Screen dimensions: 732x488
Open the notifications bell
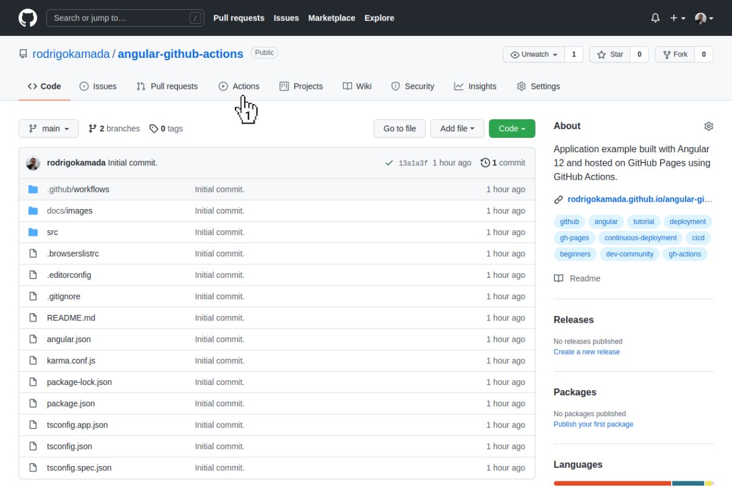(x=655, y=18)
